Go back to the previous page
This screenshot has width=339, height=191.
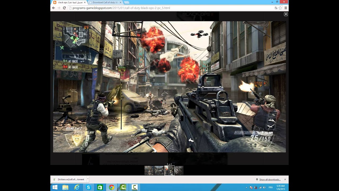53,8
